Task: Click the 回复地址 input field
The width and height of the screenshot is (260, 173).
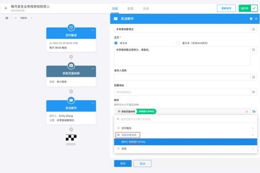Action: pyautogui.click(x=182, y=92)
